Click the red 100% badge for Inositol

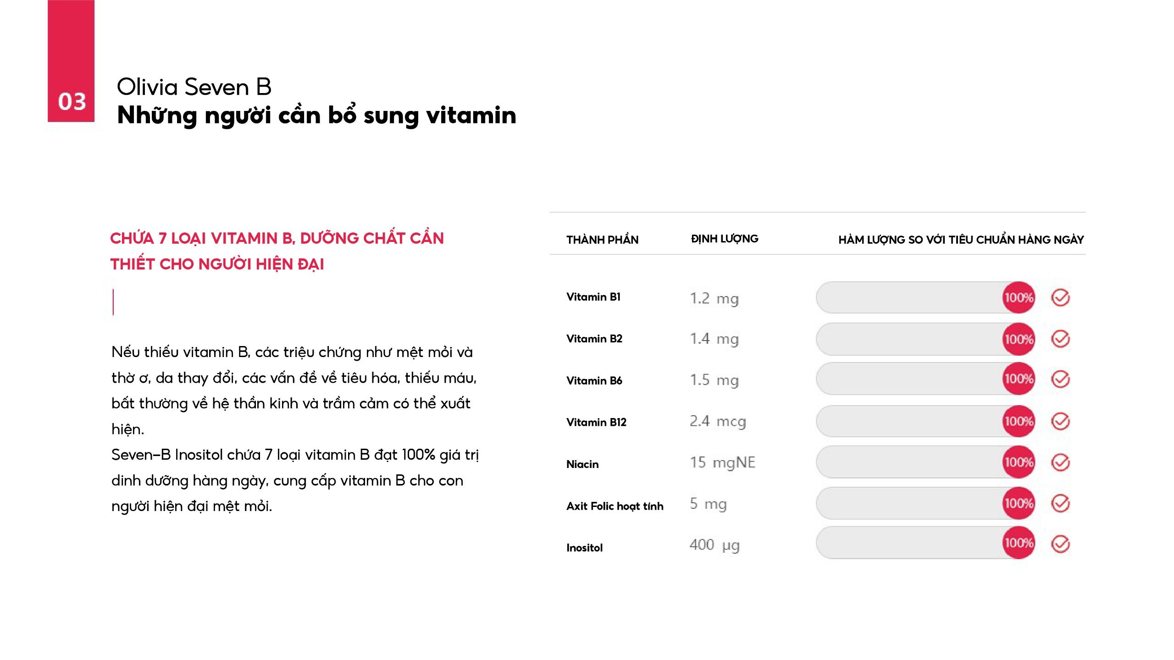click(x=1019, y=543)
